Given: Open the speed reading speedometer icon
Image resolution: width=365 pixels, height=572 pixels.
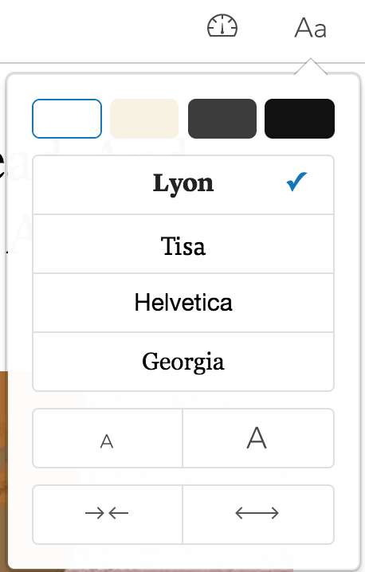Looking at the screenshot, I should click(x=222, y=25).
